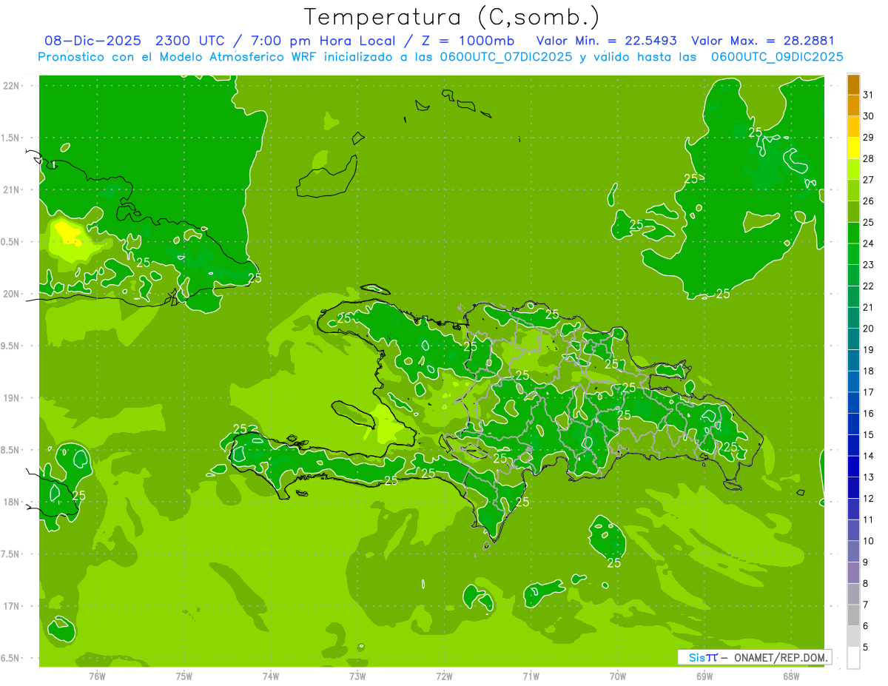This screenshot has width=888, height=686.
Task: Click Great Inagua island outline north of Haiti
Action: pos(326,176)
